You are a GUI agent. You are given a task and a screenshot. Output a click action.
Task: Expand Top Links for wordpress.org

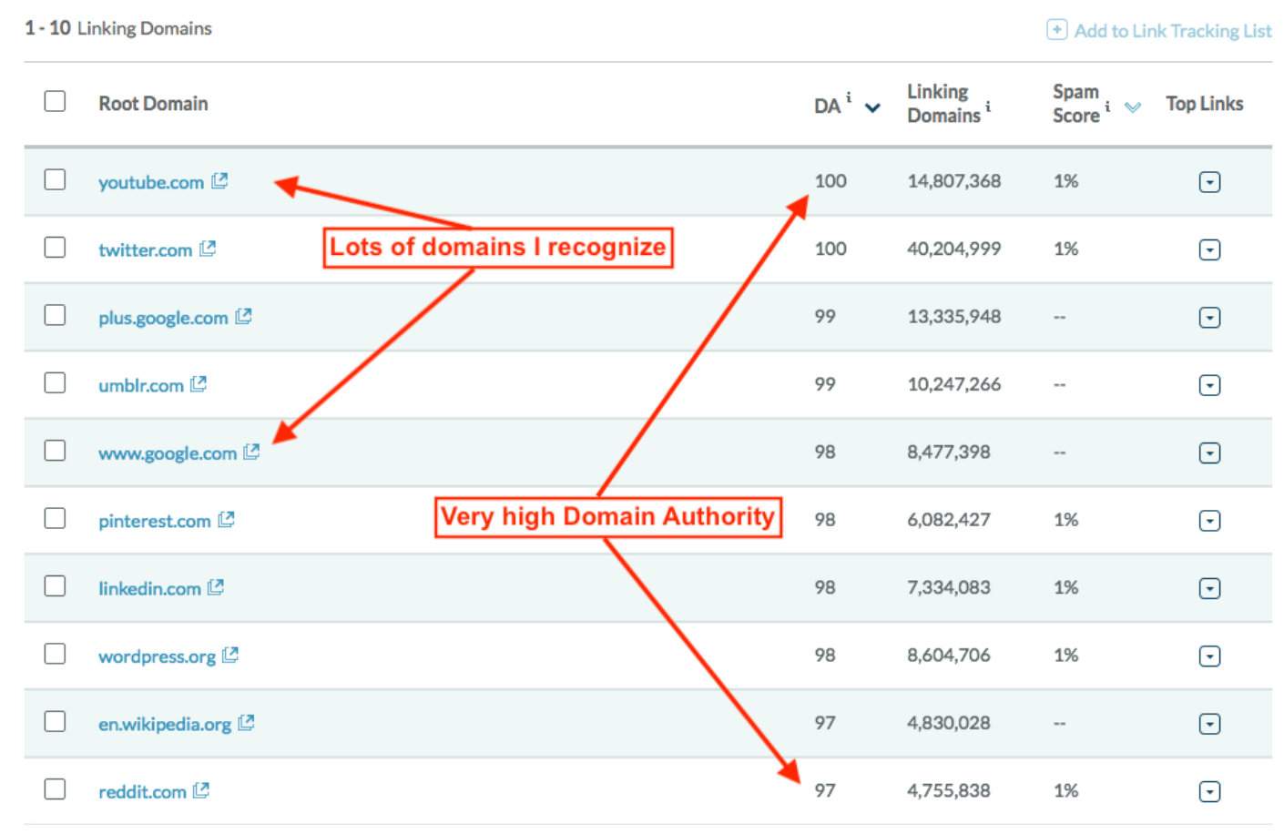(x=1209, y=656)
